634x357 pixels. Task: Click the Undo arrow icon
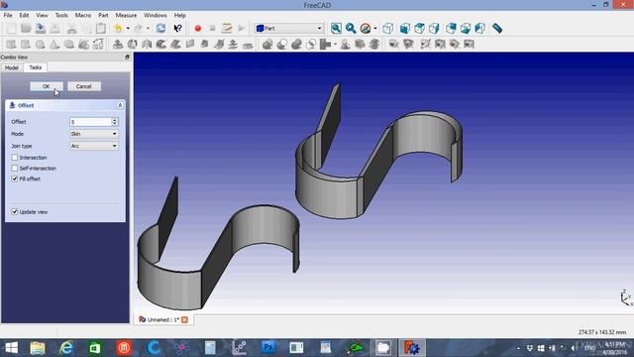point(118,29)
